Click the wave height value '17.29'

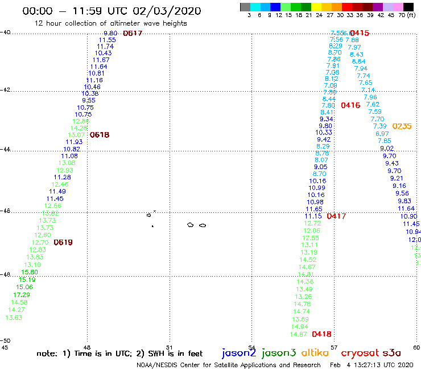coord(22,295)
